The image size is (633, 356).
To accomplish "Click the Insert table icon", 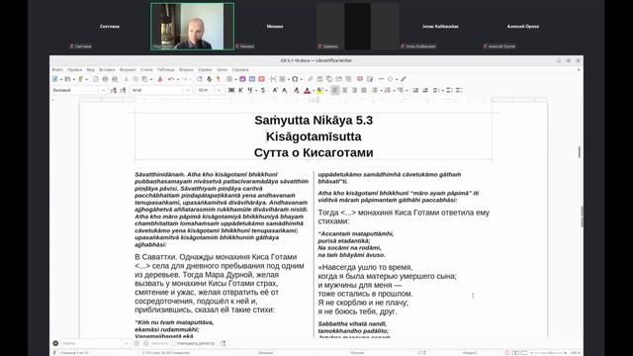I will 229,79.
